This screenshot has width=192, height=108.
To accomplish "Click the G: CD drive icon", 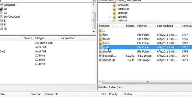I will (1, 28).
